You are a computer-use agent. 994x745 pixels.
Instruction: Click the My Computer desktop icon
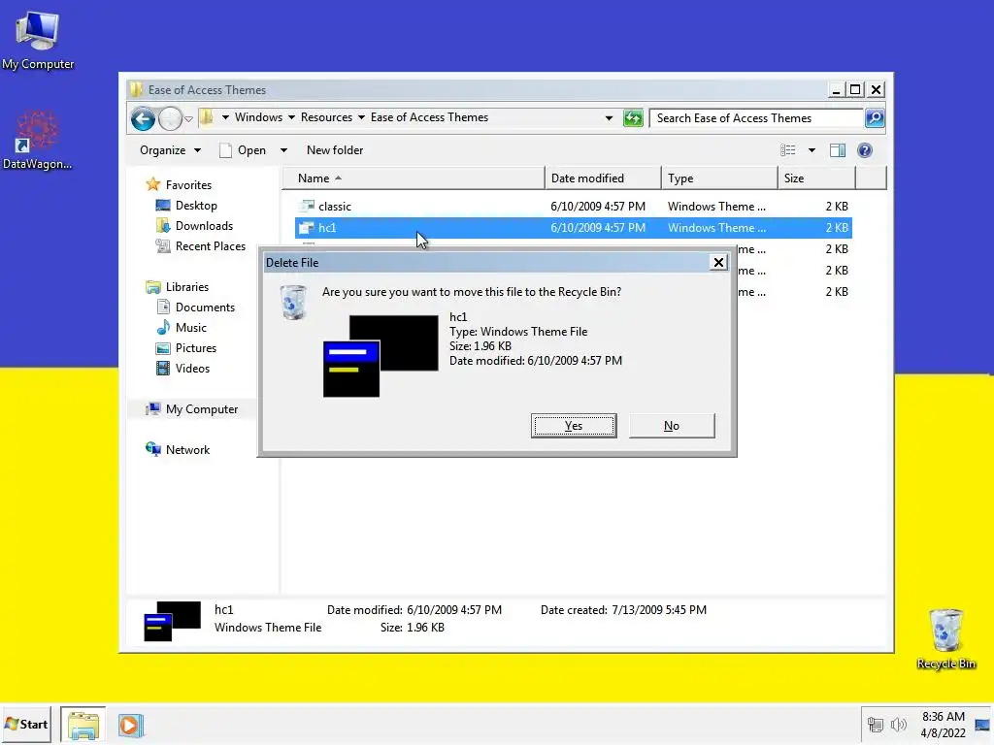tap(38, 41)
